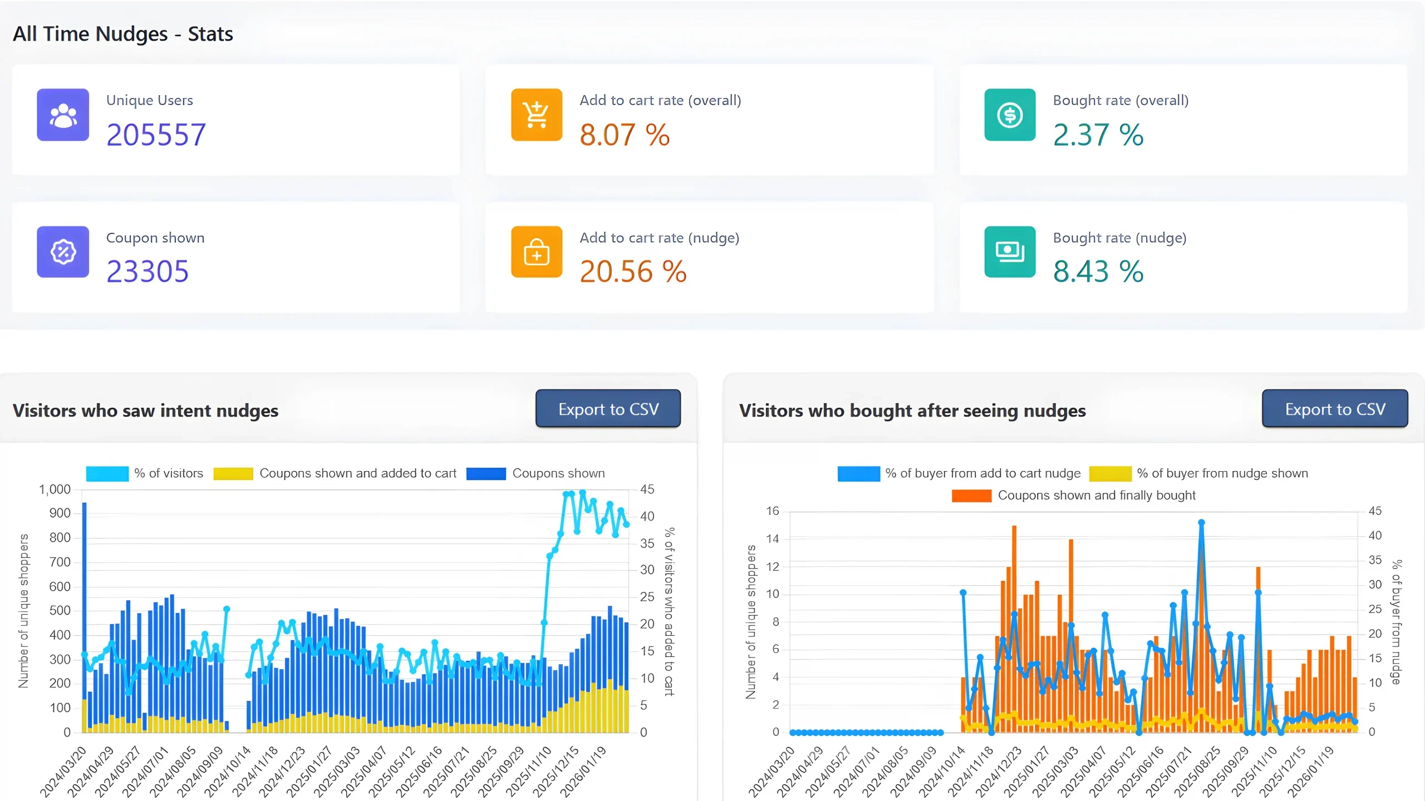Click the Coupon shown discount badge icon
Screen dimensions: 1425x801
tap(62, 253)
